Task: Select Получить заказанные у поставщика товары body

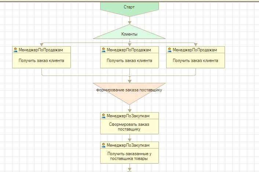Action: tap(129, 156)
